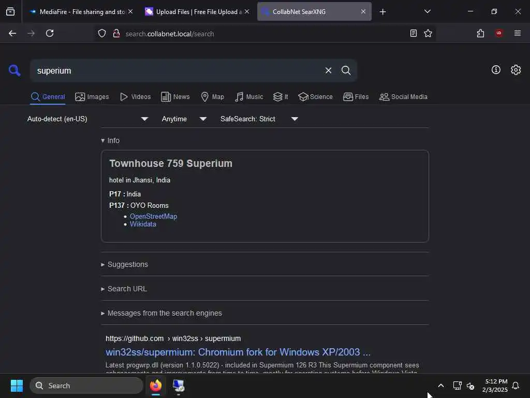Viewport: 530px width, 398px height.
Task: Click the browser address bar URL
Action: tap(170, 34)
